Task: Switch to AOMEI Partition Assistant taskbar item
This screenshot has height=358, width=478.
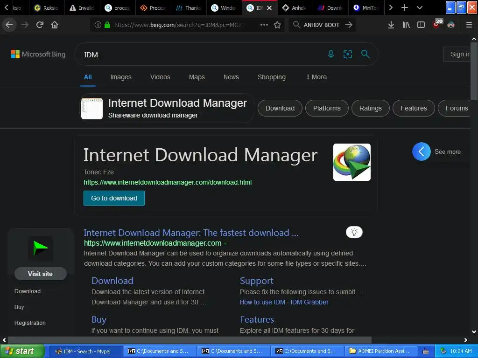Action: pos(380,351)
